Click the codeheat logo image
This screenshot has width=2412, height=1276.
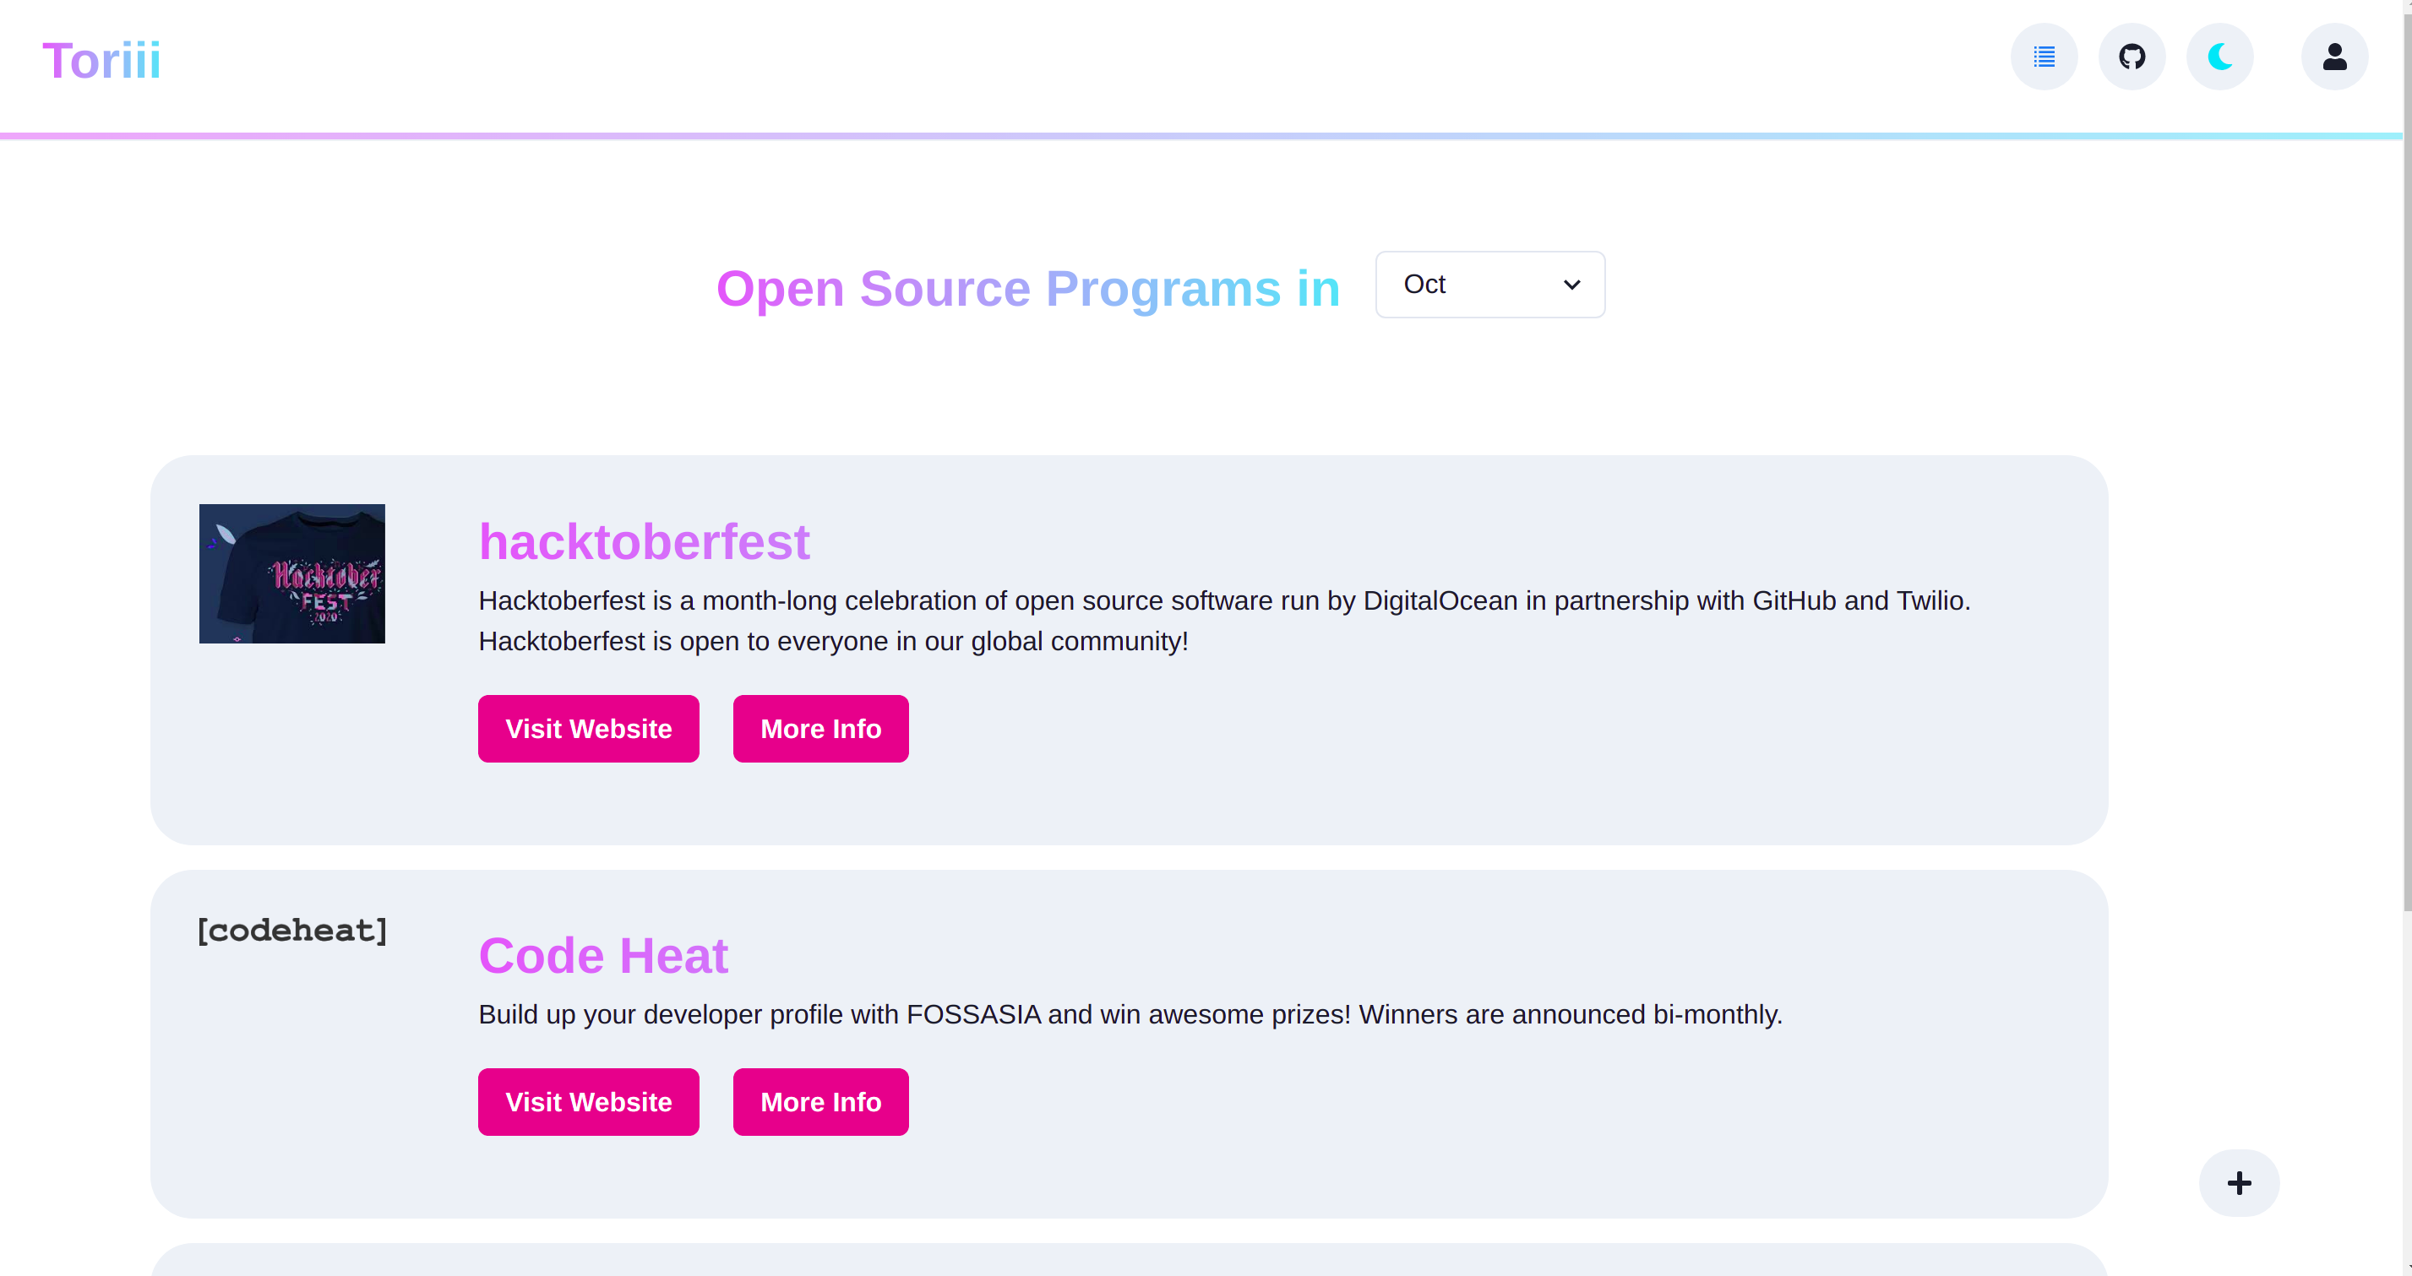click(292, 931)
